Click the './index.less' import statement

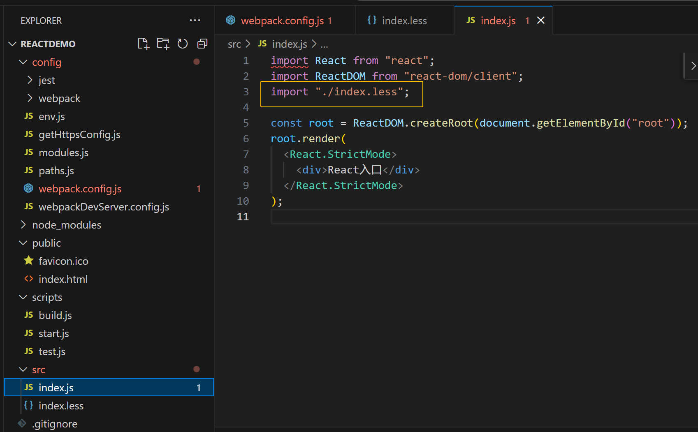340,92
